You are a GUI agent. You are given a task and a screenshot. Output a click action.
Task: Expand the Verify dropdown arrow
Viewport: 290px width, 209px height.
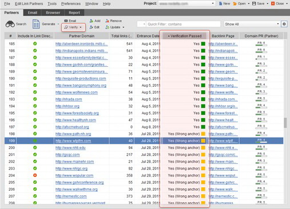pyautogui.click(x=81, y=27)
